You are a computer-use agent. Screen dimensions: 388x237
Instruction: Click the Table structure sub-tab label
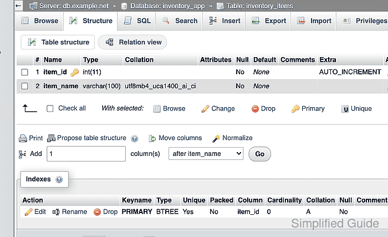(x=65, y=42)
